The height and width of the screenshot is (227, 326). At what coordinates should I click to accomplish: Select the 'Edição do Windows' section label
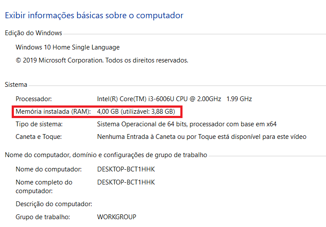[x=33, y=33]
